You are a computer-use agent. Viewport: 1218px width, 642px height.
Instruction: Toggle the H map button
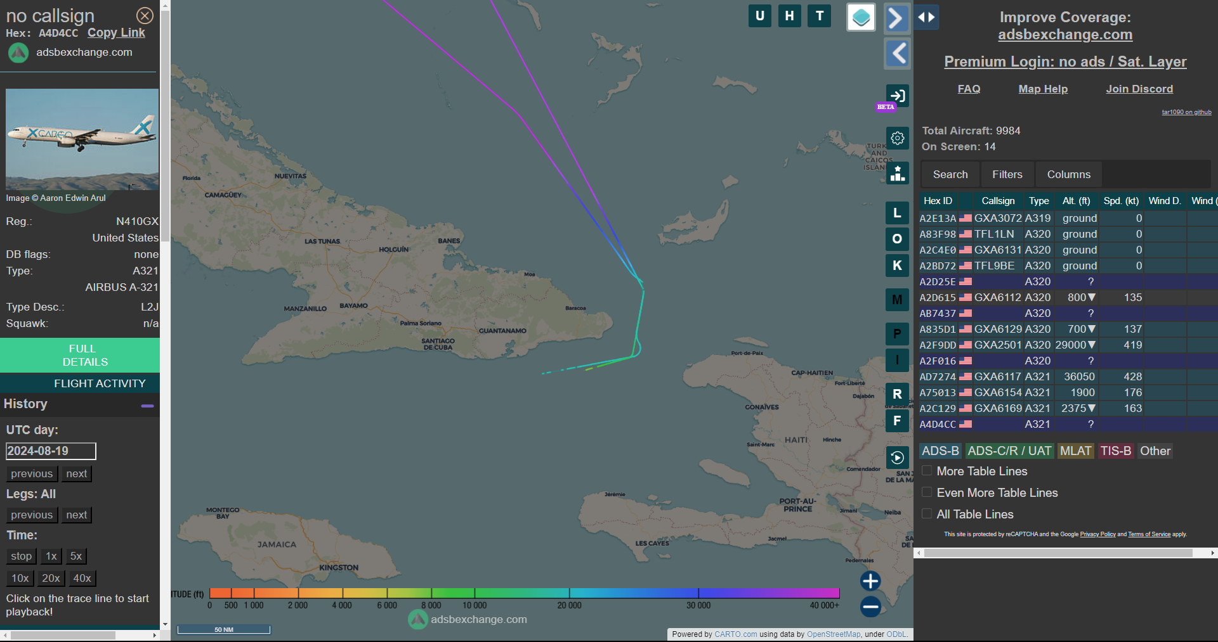click(789, 16)
